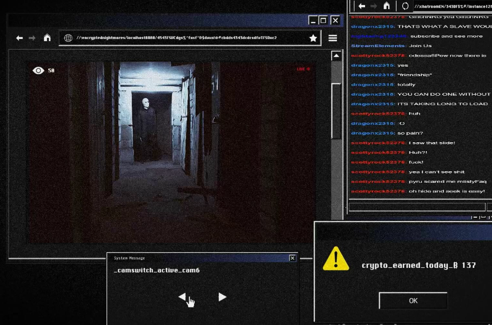Maximize the main browser window
The width and height of the screenshot is (492, 325).
(x=323, y=21)
